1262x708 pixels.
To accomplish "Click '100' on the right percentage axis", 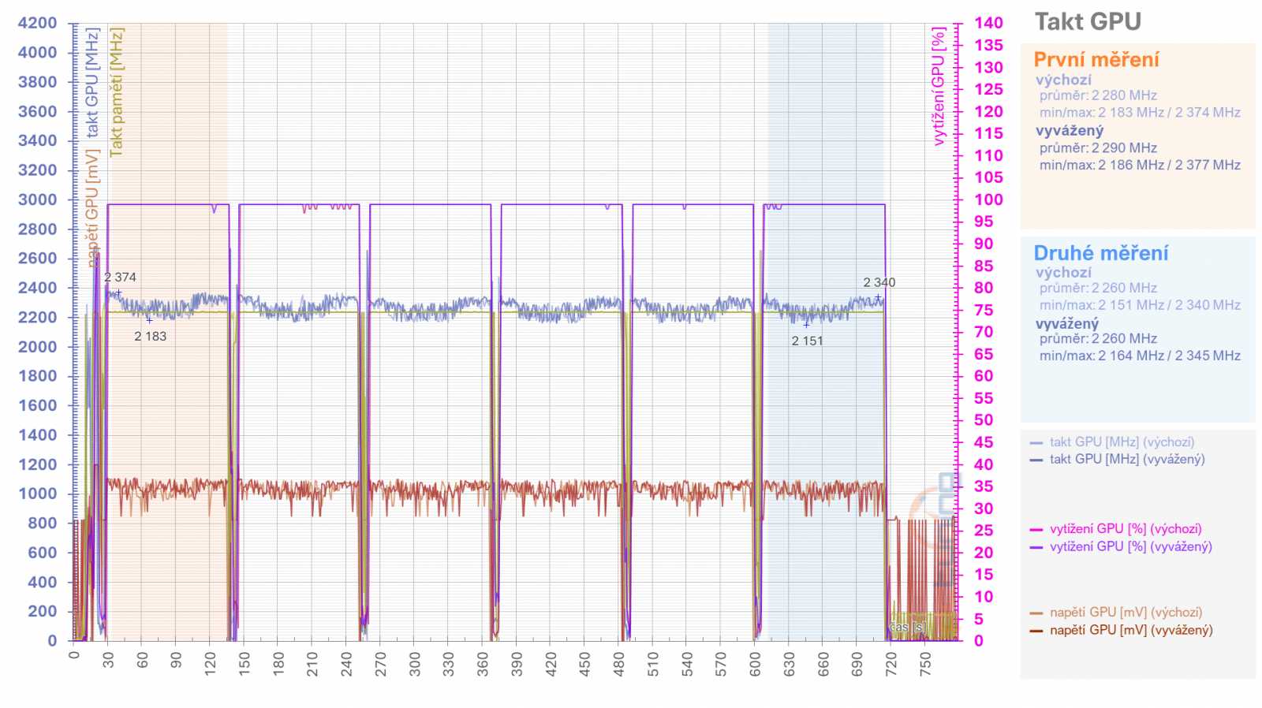I will click(988, 199).
